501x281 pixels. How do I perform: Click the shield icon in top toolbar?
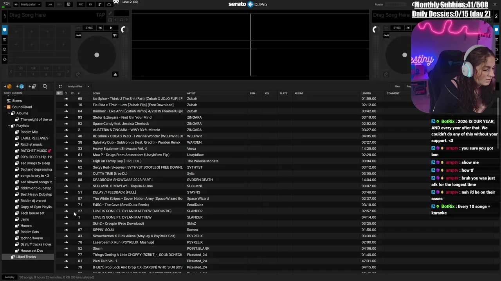coord(68,4)
